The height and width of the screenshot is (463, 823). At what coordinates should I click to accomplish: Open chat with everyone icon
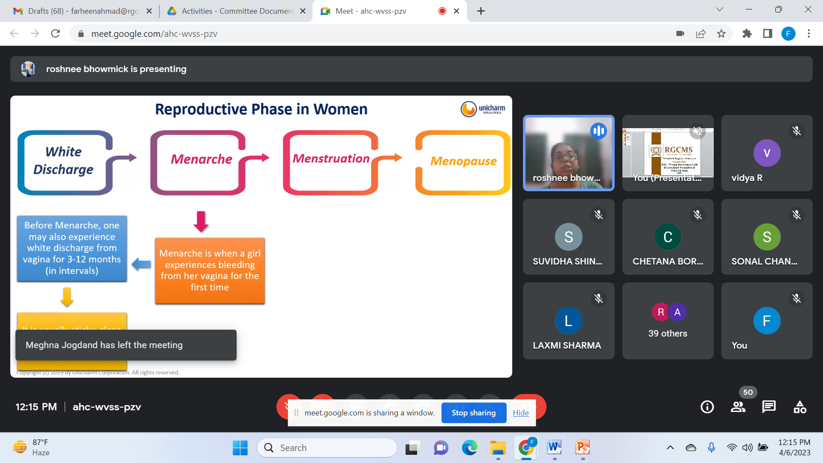769,407
